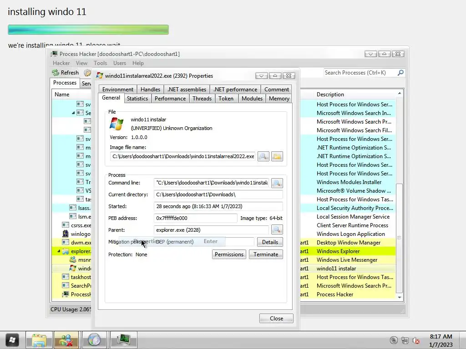Click the Permissions button
The image size is (466, 349).
229,254
